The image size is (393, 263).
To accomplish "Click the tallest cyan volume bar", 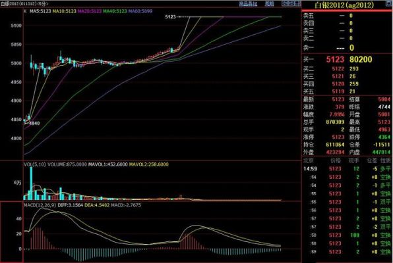I will tap(31, 183).
